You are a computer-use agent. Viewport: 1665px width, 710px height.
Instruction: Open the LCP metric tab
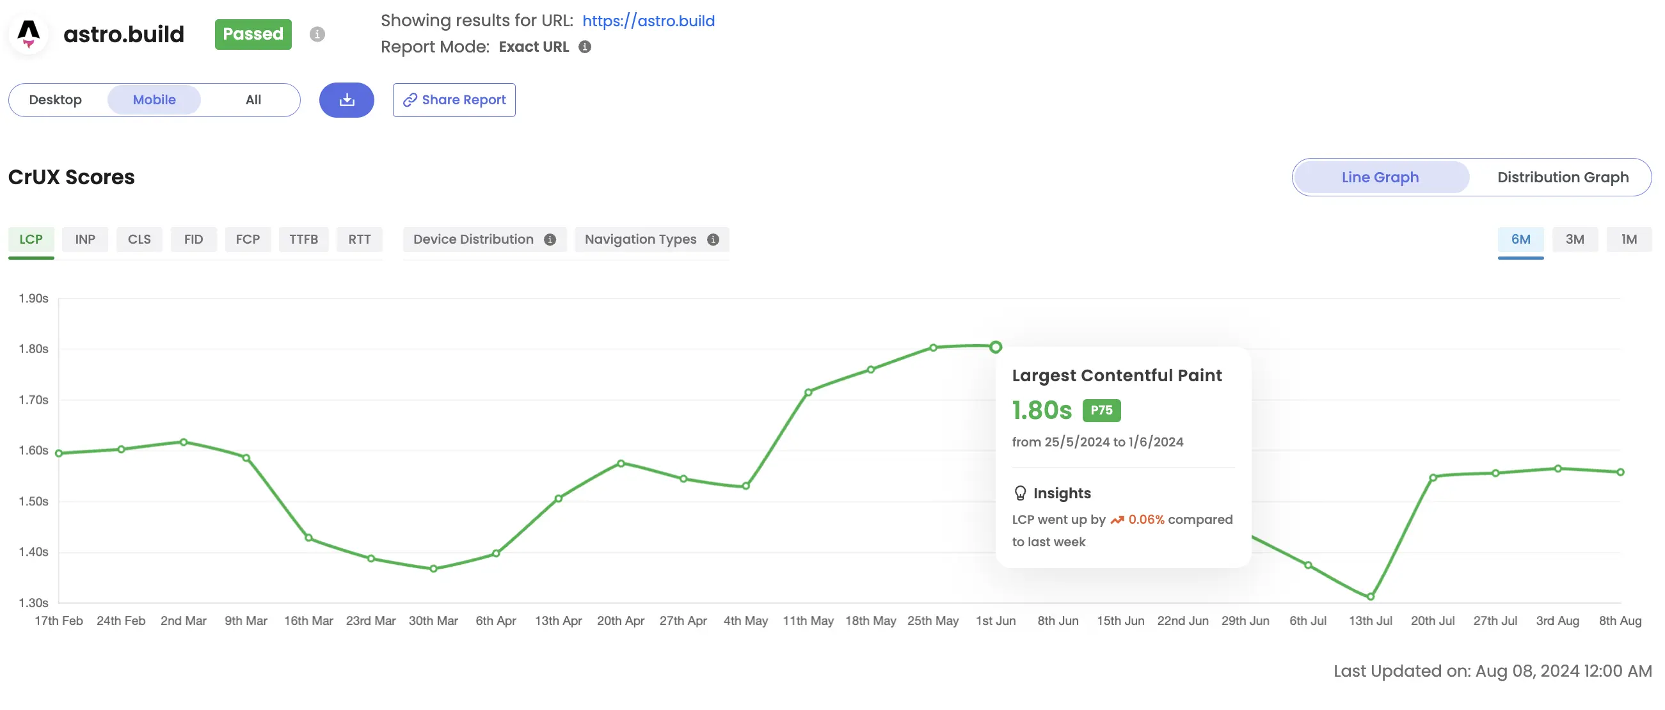click(31, 240)
